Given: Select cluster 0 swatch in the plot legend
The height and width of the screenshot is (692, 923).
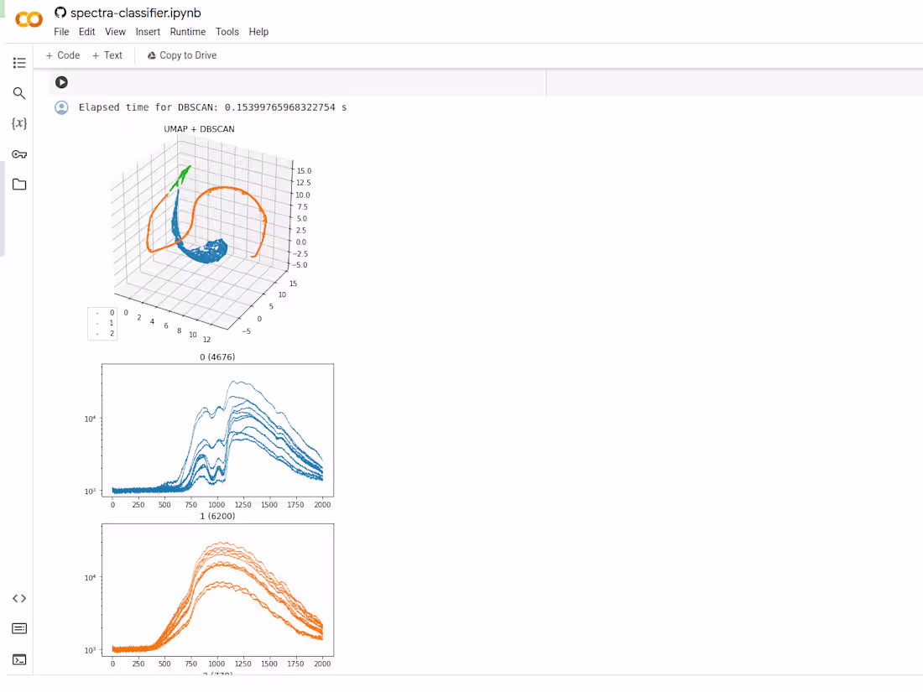Looking at the screenshot, I should tap(99, 312).
